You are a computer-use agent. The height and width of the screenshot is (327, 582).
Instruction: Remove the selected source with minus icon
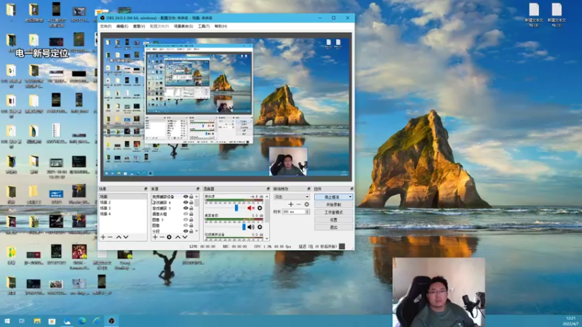pyautogui.click(x=162, y=237)
